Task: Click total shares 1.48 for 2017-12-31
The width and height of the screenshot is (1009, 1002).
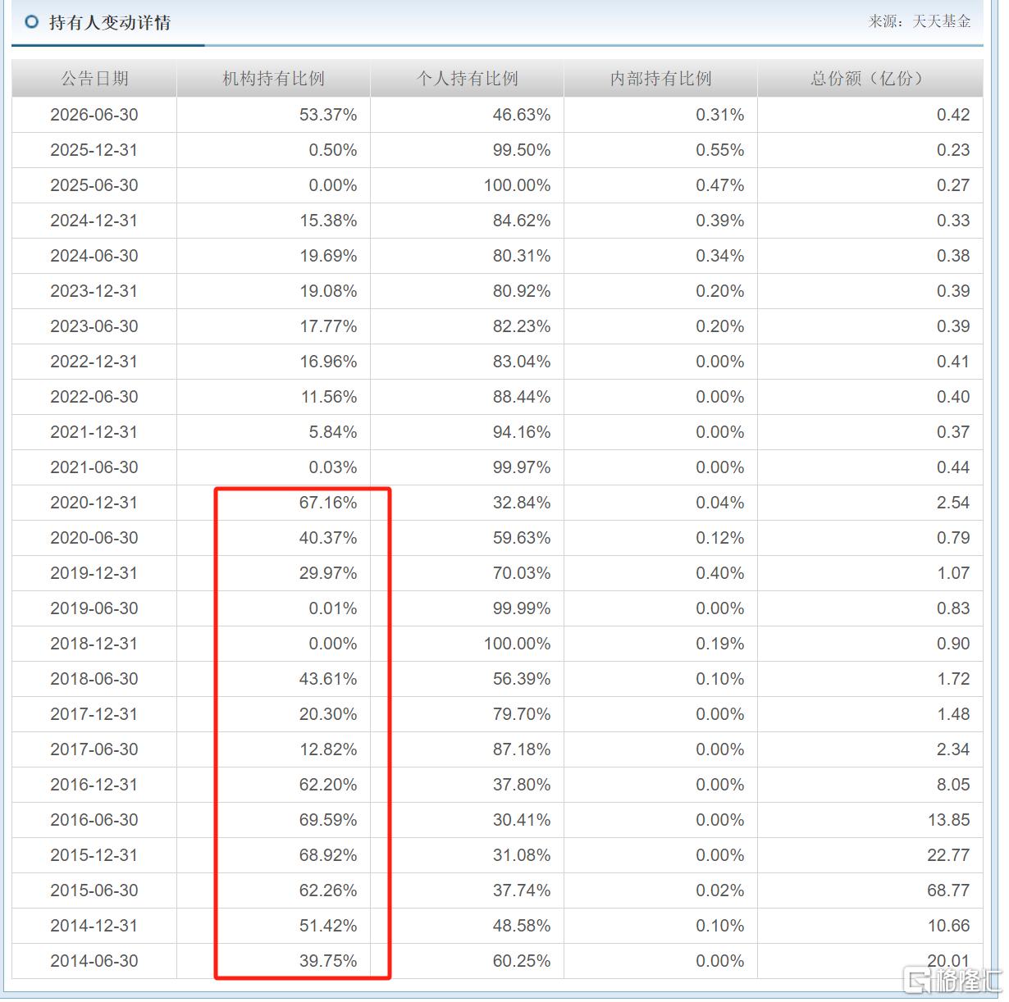Action: (x=953, y=714)
